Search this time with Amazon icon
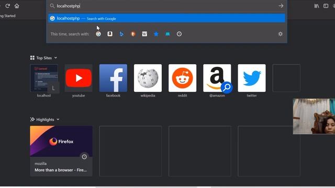Image resolution: width=335 pixels, height=188 pixels. pos(110,34)
